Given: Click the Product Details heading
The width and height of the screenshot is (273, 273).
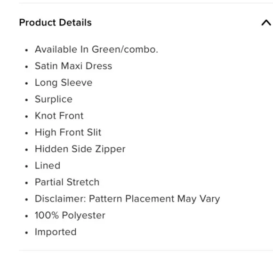Looking at the screenshot, I should (x=56, y=23).
